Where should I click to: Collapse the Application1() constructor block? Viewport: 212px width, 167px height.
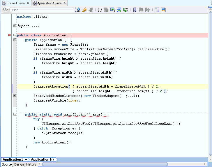15,40
